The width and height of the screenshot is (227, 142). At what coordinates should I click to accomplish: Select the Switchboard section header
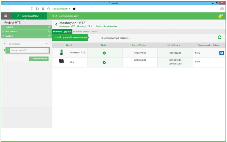(x=26, y=32)
